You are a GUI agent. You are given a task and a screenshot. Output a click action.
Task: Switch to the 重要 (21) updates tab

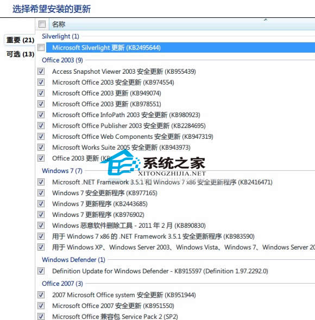coord(20,40)
